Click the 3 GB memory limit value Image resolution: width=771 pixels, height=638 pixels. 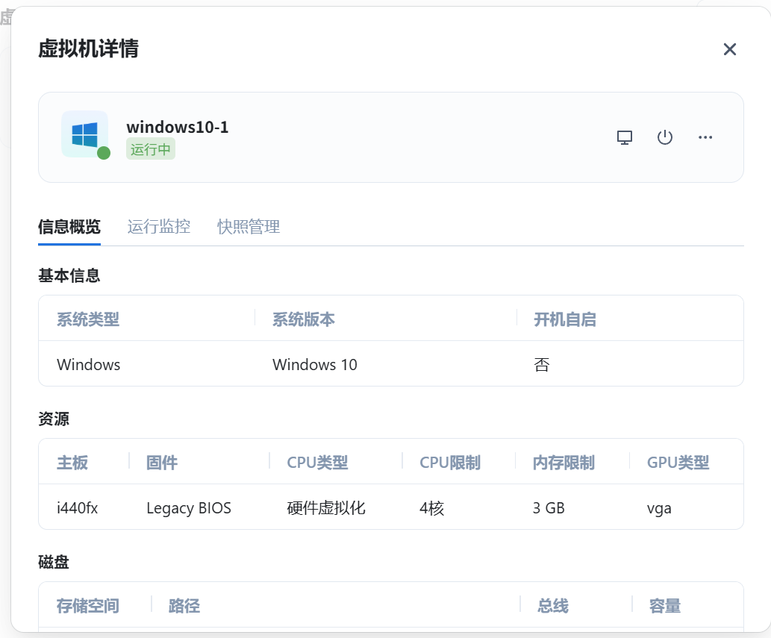pos(549,508)
